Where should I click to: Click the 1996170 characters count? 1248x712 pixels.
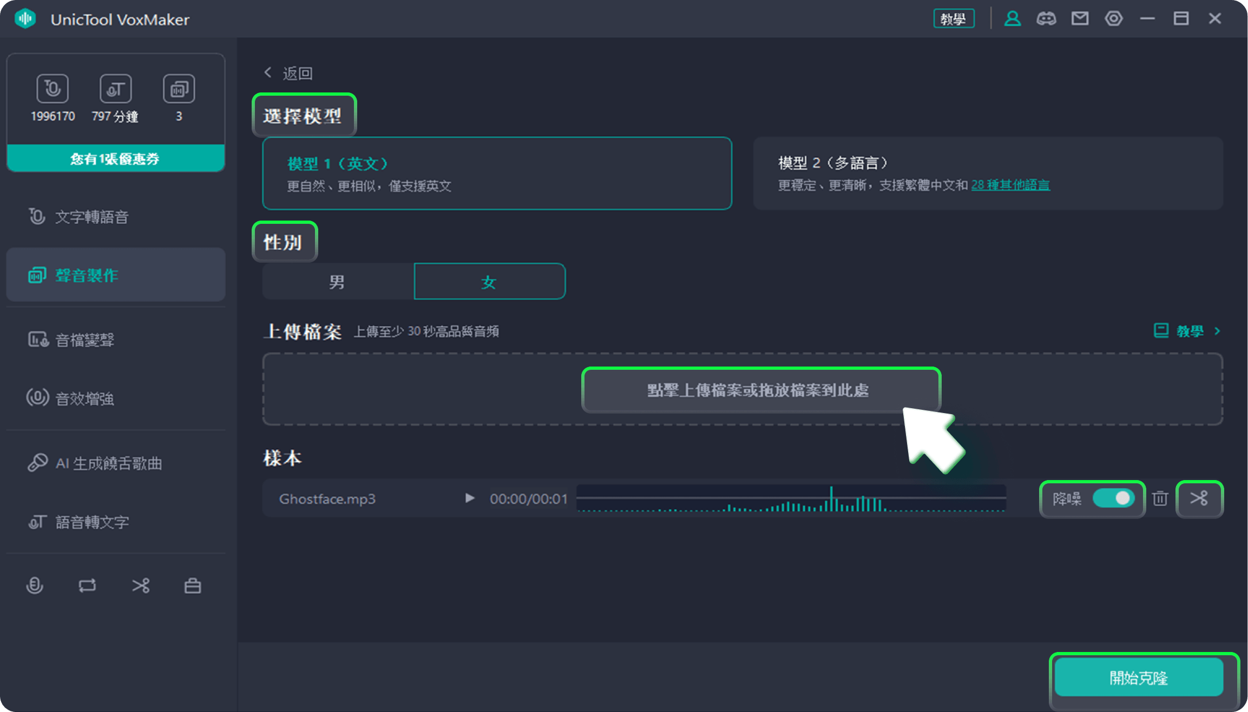tap(52, 116)
